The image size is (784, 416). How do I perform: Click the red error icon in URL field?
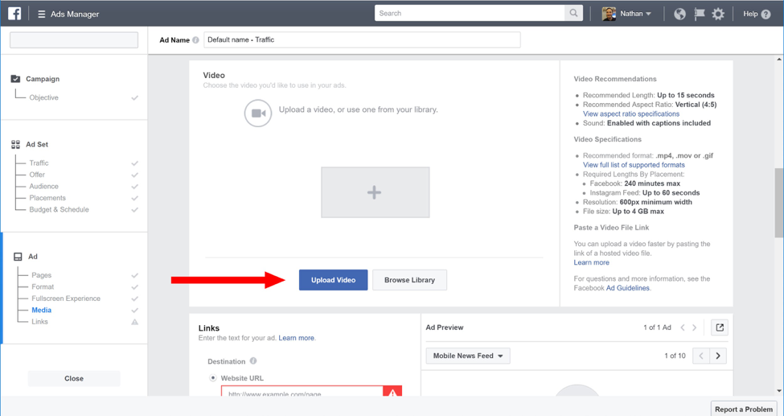[x=392, y=391]
